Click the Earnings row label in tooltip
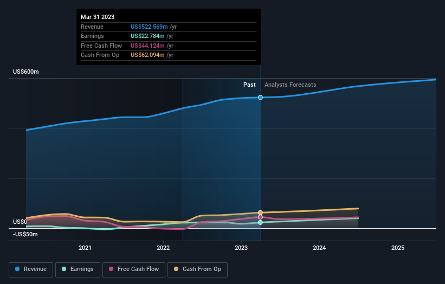Viewport: 445px width, 284px height. click(92, 36)
